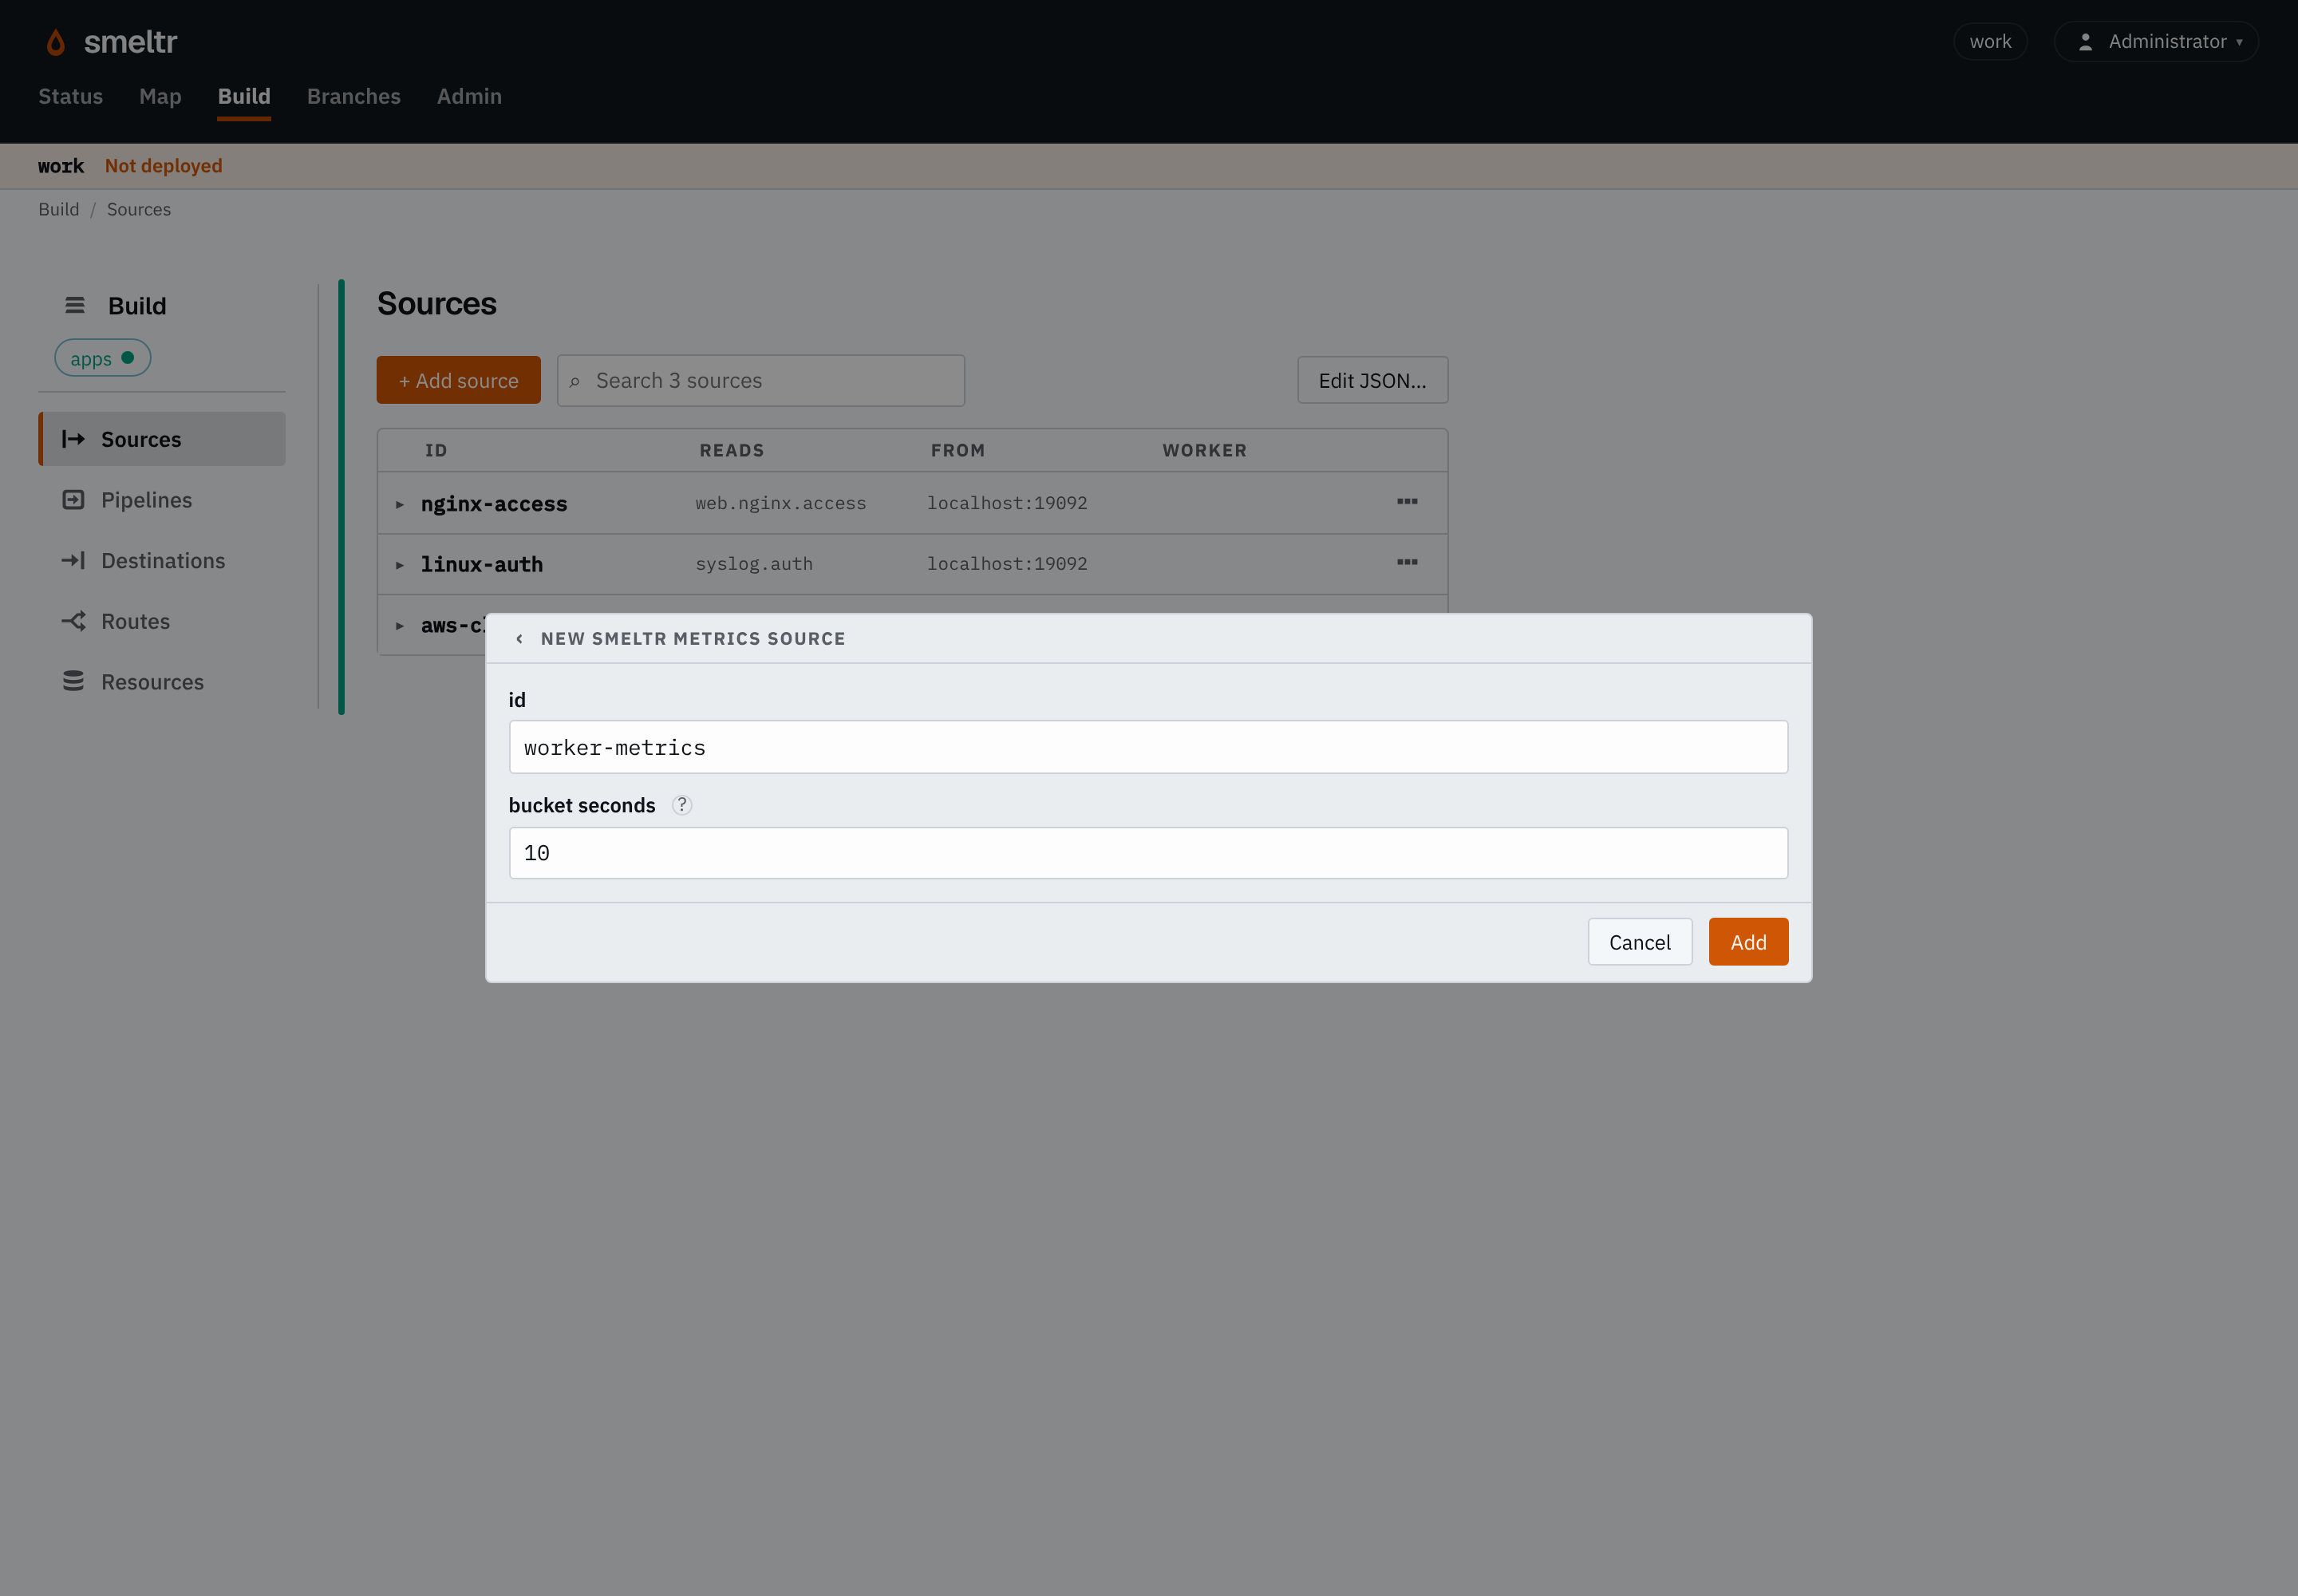2298x1596 pixels.
Task: Follow the Build breadcrumb link
Action: coord(59,209)
